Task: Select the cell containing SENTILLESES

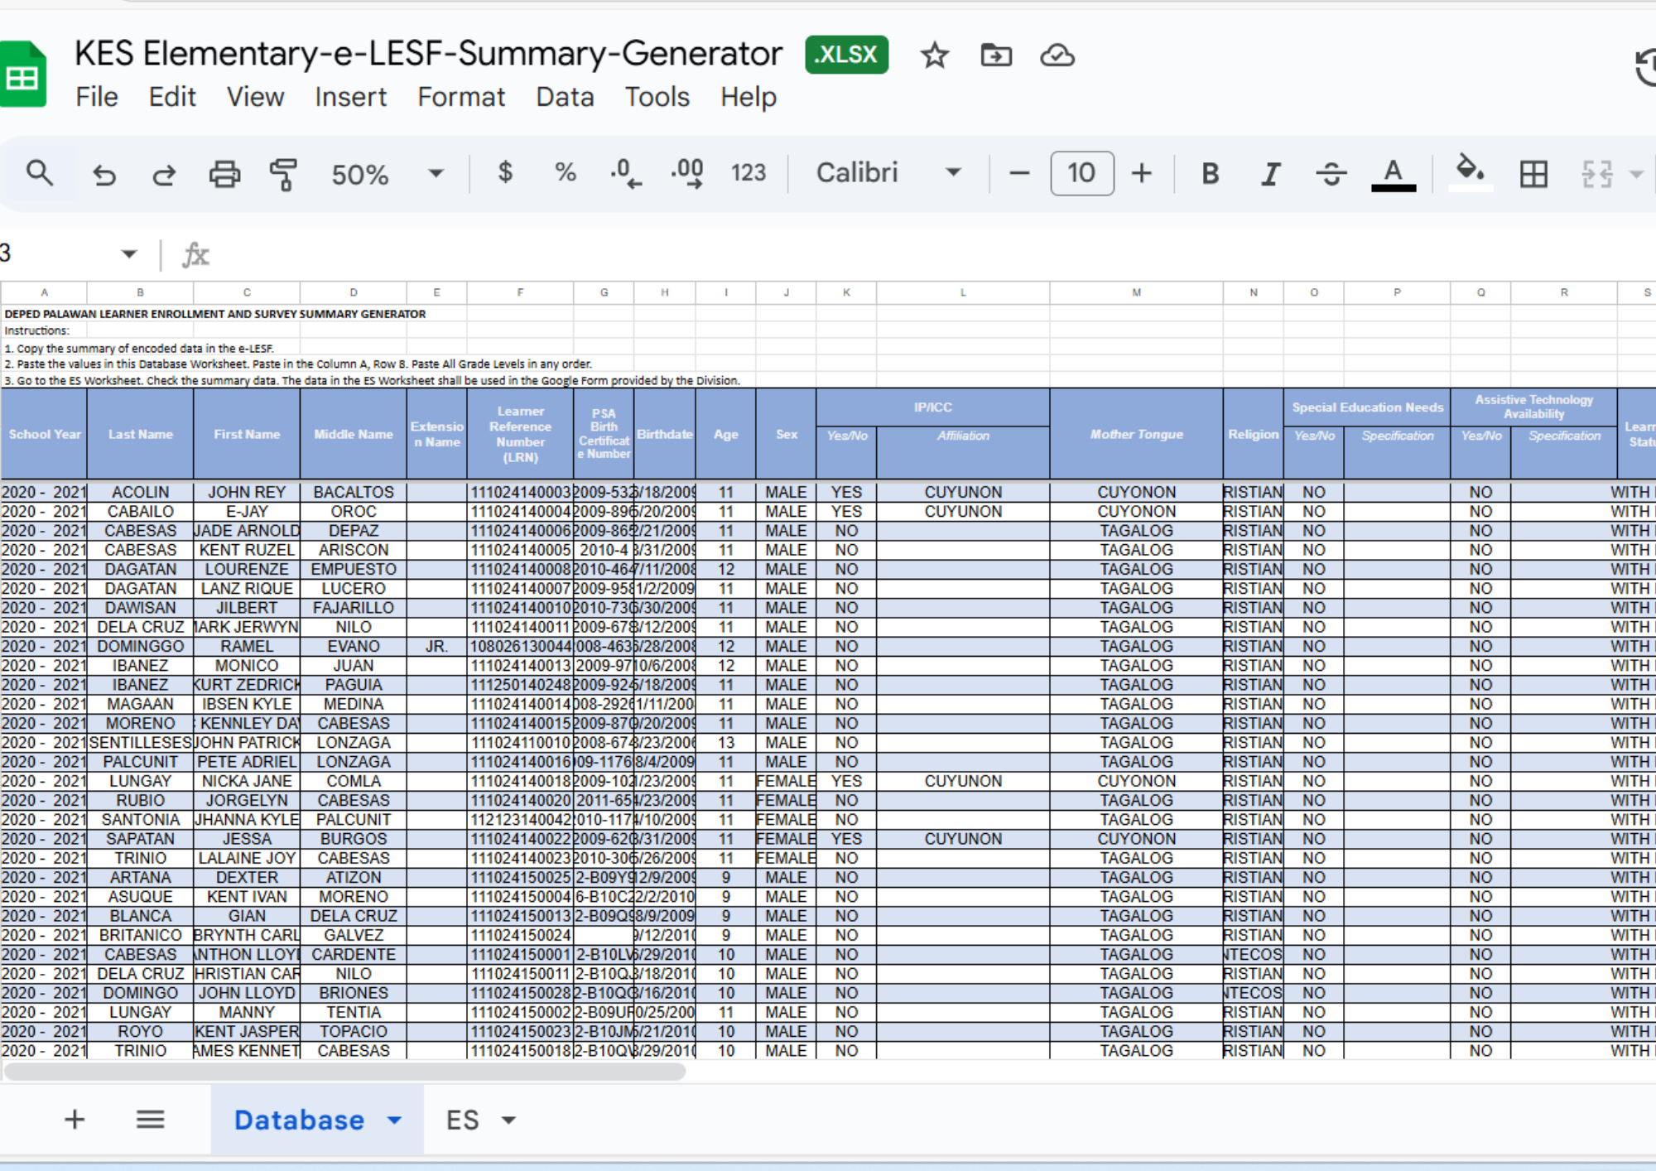Action: tap(140, 743)
